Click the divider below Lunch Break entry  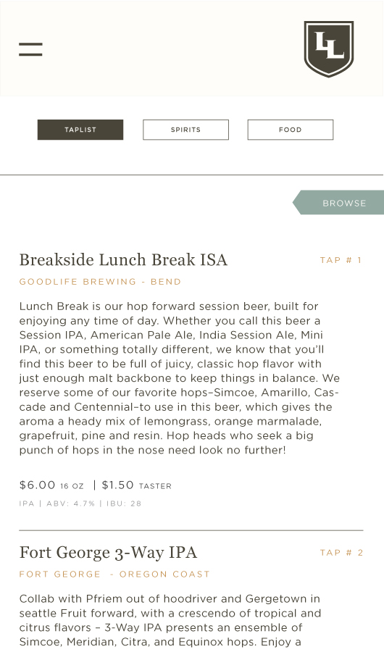pos(191,530)
